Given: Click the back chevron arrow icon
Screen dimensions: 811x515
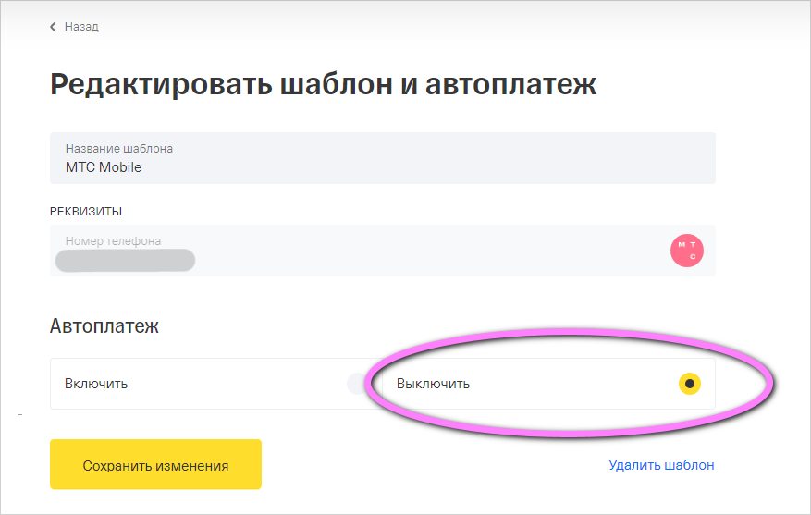Looking at the screenshot, I should [x=54, y=27].
